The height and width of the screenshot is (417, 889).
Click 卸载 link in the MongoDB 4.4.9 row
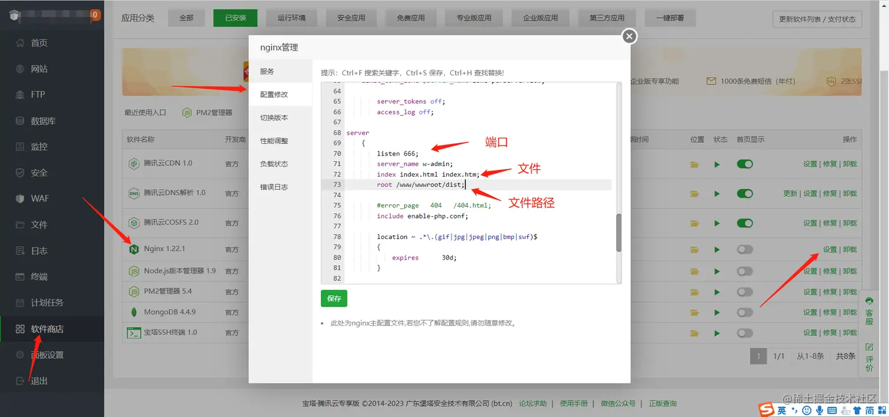coord(850,312)
